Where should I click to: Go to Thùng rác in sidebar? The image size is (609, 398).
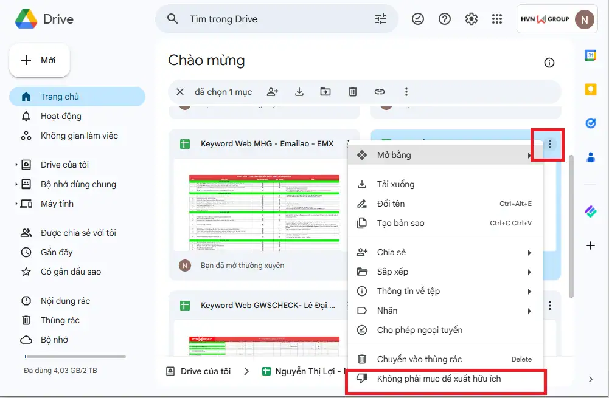tap(60, 320)
